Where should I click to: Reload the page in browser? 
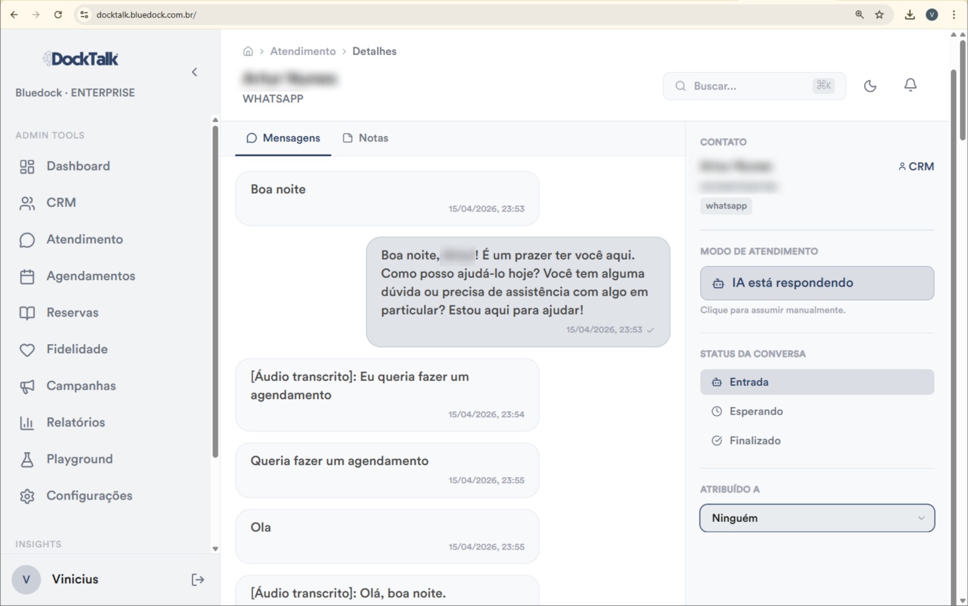click(58, 15)
